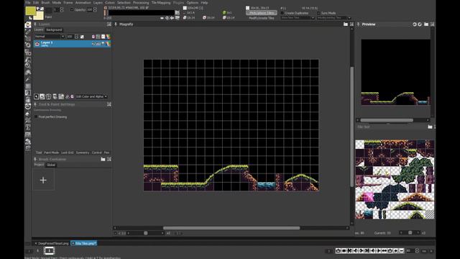
Task: Click the frame rate input in animation bar
Action: 410,251
